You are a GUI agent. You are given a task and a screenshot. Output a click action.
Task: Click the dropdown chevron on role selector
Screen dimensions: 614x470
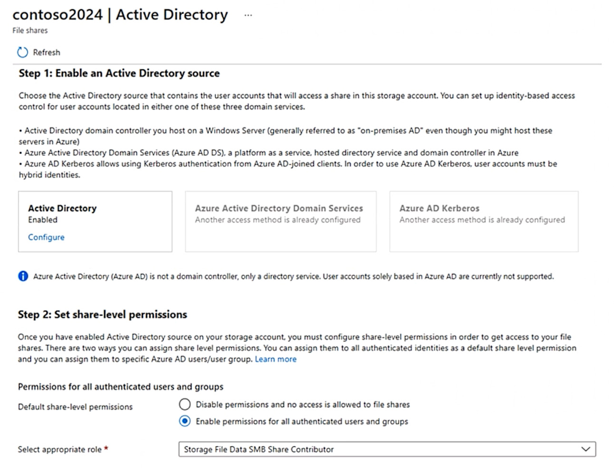(585, 449)
